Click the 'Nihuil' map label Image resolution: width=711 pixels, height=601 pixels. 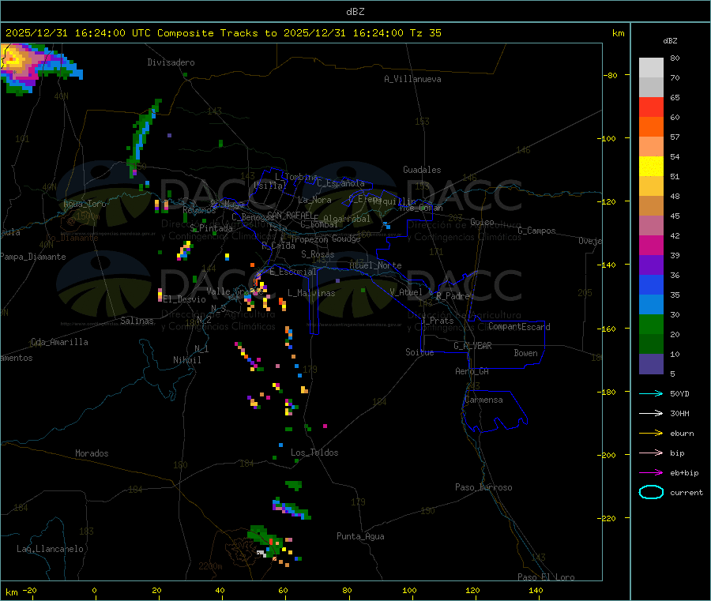click(187, 360)
